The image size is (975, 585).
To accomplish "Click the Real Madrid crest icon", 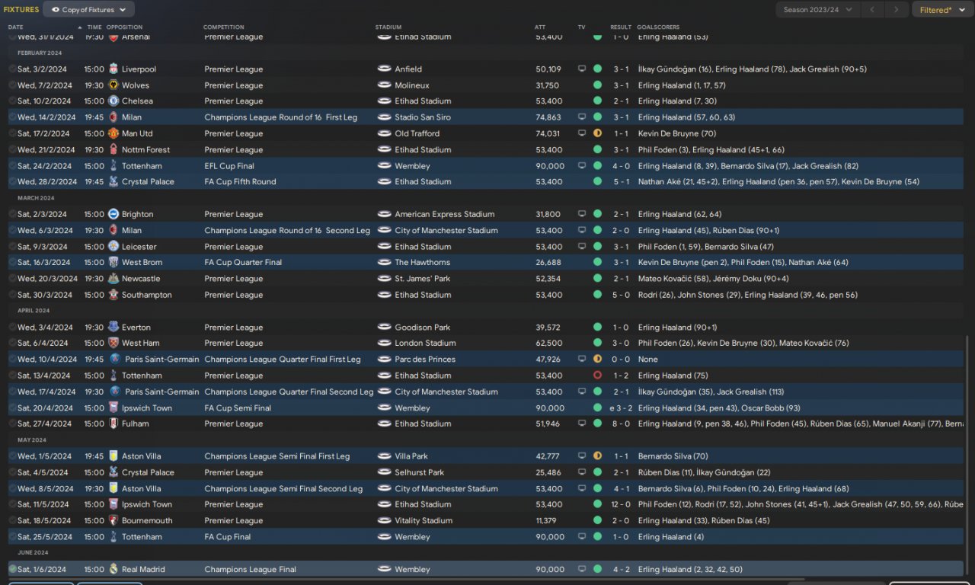I will pos(113,569).
